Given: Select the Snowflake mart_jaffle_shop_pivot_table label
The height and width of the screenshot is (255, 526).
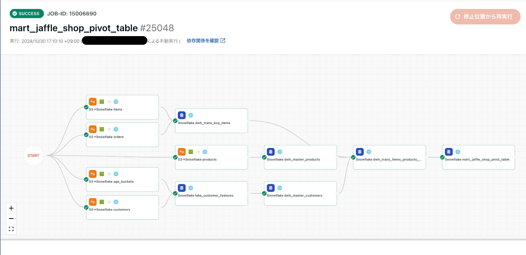Looking at the screenshot, I should (x=477, y=159).
